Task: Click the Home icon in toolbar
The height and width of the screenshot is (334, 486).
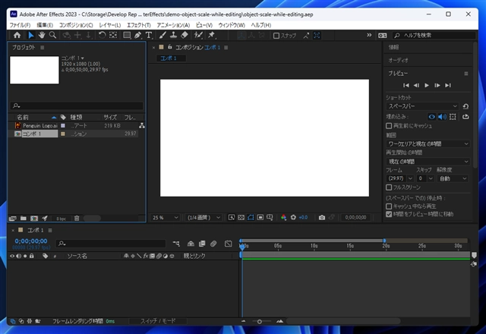Action: click(x=15, y=35)
